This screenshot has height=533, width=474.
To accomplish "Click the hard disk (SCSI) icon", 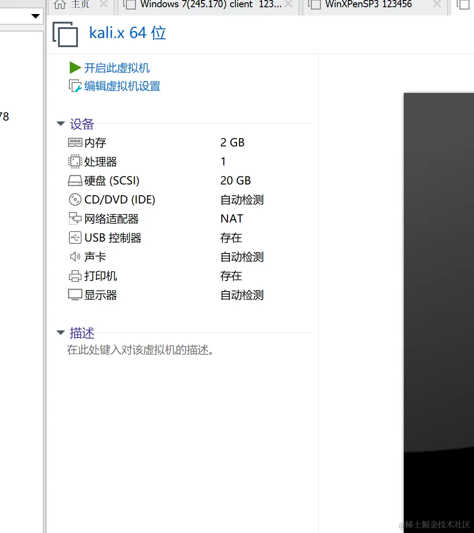I will [75, 180].
